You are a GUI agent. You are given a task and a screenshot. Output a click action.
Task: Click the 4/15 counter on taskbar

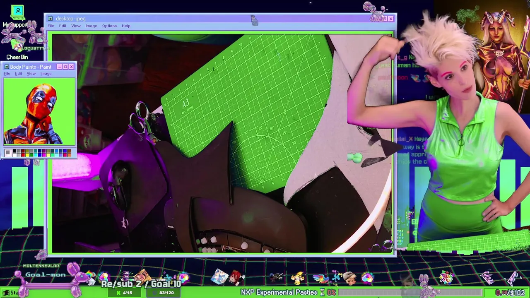coord(125,293)
